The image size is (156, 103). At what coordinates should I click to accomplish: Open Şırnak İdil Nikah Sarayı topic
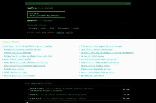[x=92, y=56]
